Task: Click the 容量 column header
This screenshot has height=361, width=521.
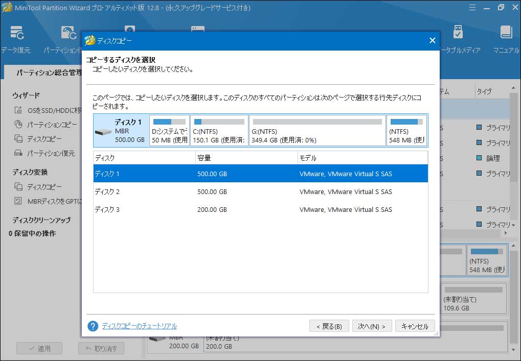Action: (246, 158)
